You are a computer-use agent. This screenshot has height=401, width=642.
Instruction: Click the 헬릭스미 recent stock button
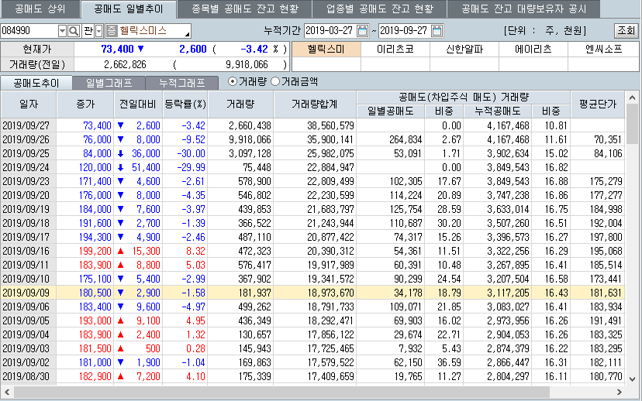(x=326, y=50)
